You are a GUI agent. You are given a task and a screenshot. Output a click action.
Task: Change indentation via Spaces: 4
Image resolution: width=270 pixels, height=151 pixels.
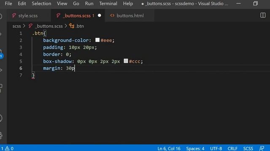click(195, 148)
